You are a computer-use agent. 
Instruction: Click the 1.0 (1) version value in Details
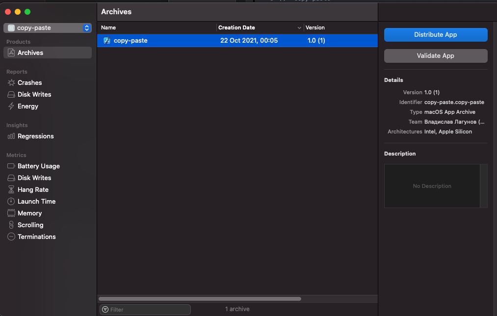pyautogui.click(x=432, y=92)
